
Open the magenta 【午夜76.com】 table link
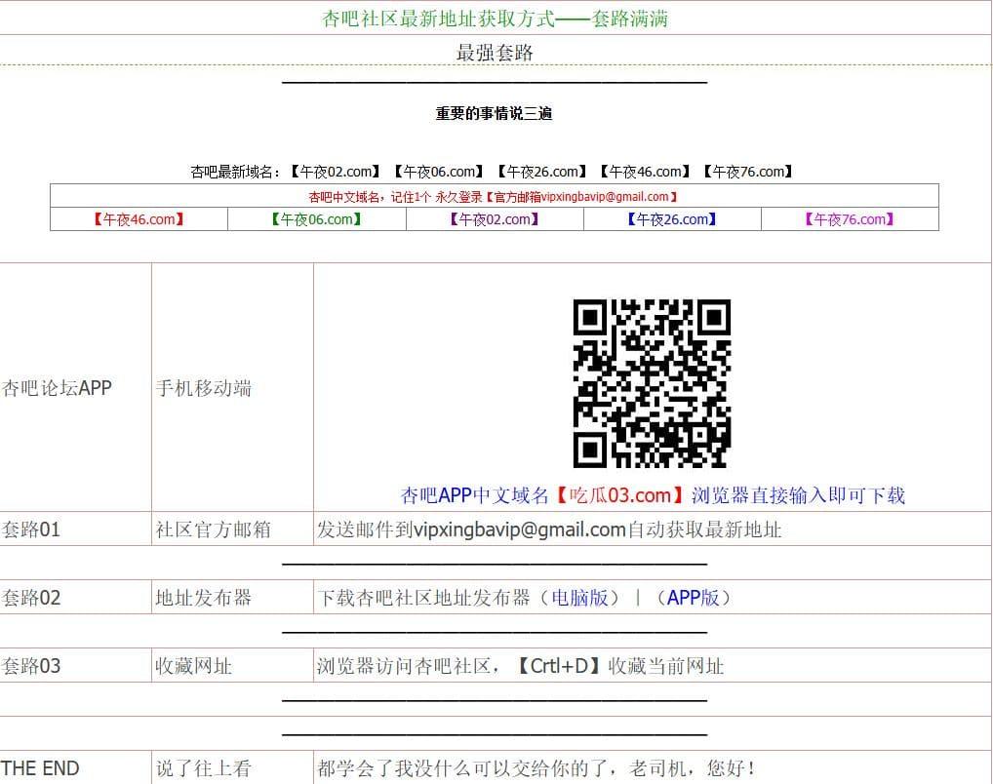(x=850, y=219)
